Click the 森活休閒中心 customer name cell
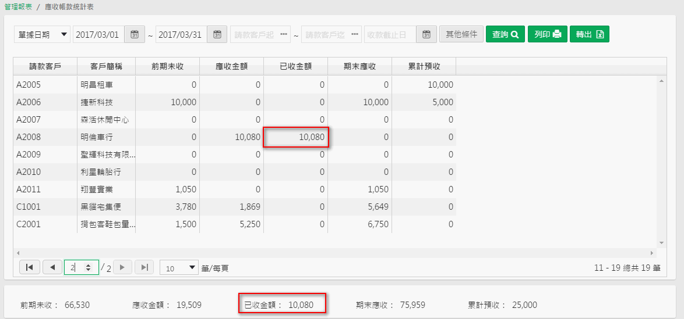This screenshot has height=319, width=684. (x=106, y=120)
